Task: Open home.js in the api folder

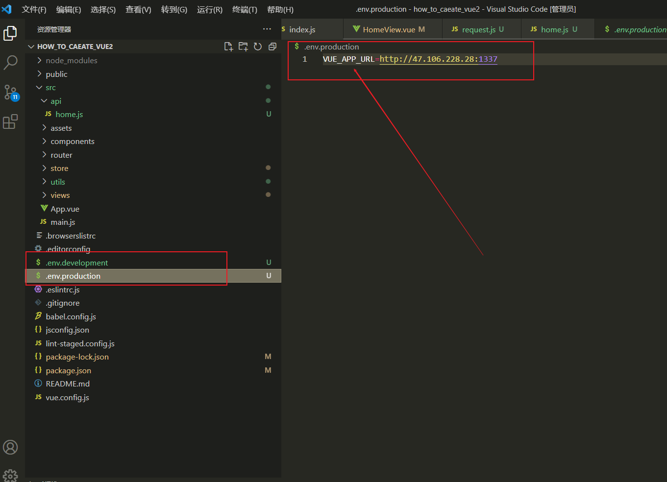Action: [x=153, y=114]
